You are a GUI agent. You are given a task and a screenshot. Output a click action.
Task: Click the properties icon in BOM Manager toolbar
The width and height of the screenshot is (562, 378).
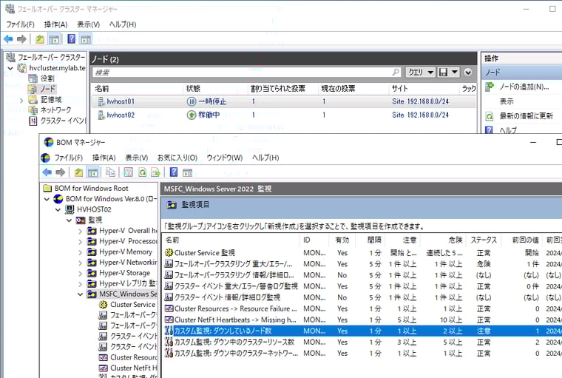click(129, 172)
